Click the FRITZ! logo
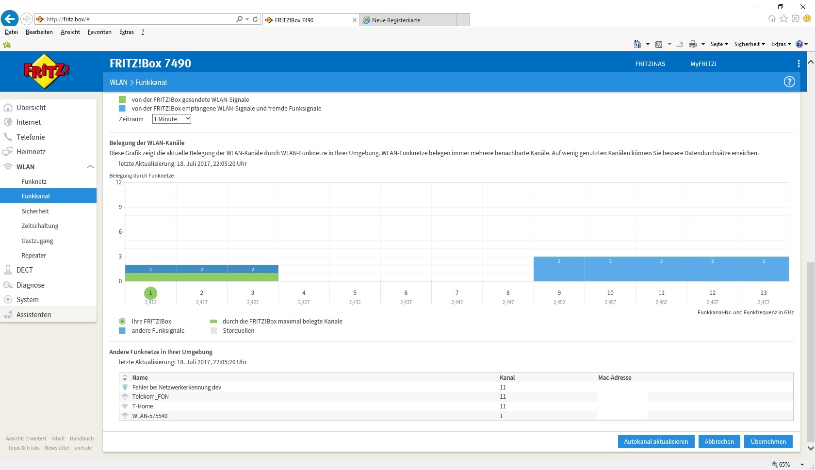Image resolution: width=815 pixels, height=470 pixels. click(x=47, y=71)
